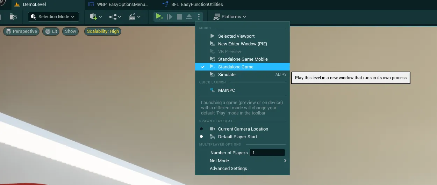The width and height of the screenshot is (437, 185).
Task: Click the Current Camera Location camera icon
Action: (x=212, y=129)
